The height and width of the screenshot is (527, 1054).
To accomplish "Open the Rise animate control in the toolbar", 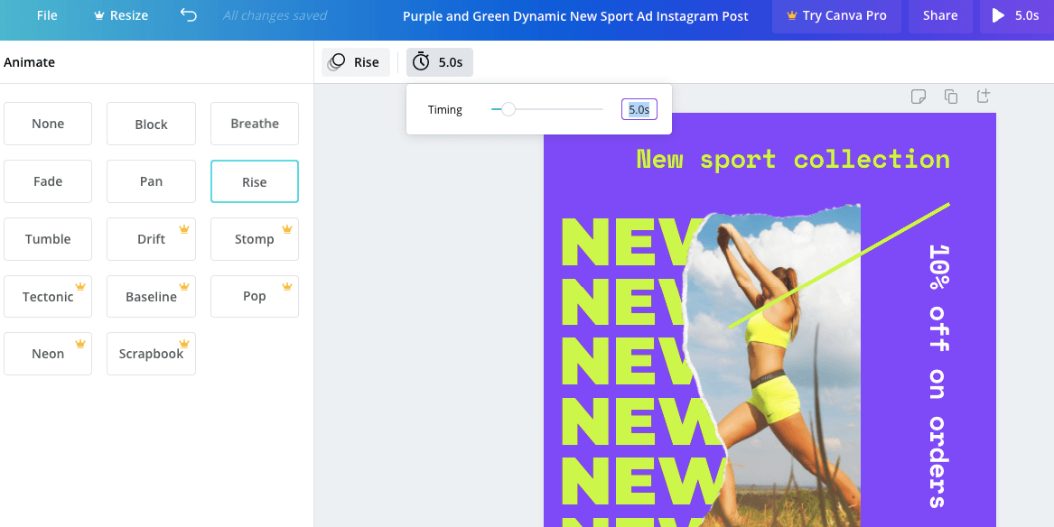I will pyautogui.click(x=354, y=61).
